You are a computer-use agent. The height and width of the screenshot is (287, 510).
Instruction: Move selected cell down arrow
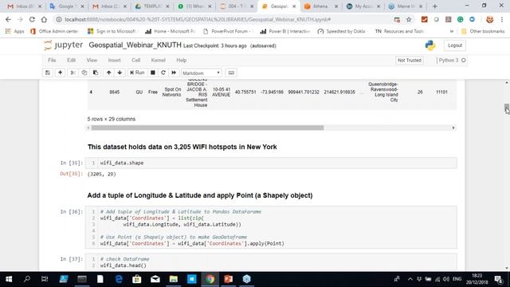point(120,73)
